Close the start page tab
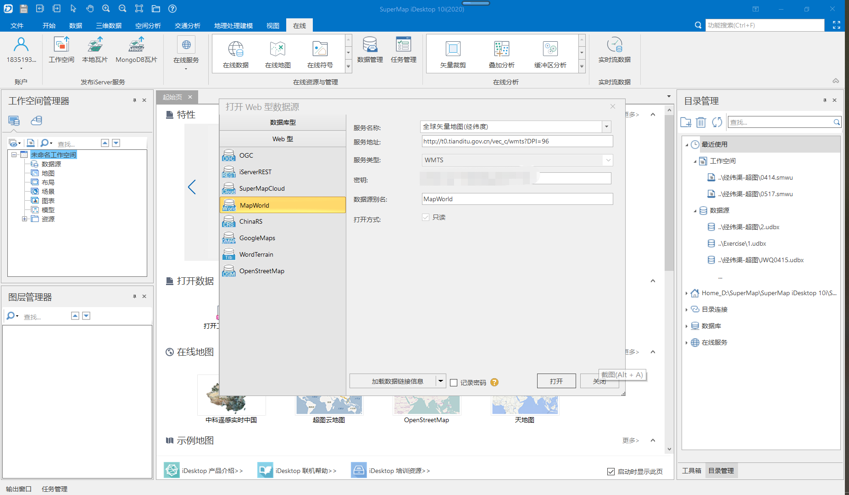This screenshot has width=849, height=495. [x=190, y=97]
